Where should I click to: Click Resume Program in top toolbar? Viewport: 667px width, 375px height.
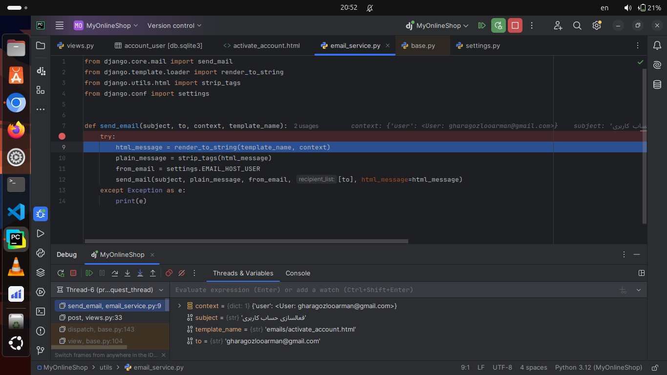pos(481,25)
